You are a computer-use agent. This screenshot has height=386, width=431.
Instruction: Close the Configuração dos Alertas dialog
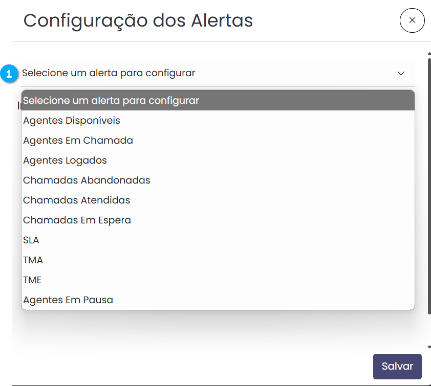click(412, 20)
